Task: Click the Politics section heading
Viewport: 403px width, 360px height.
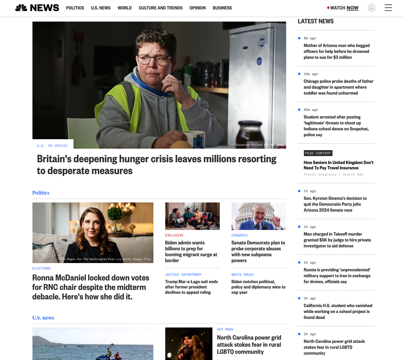Action: coord(41,193)
